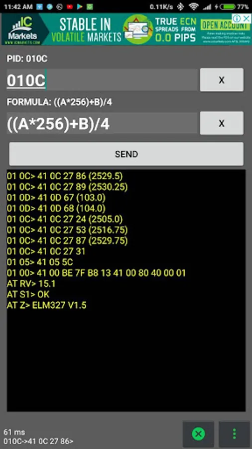
Task: Clear the formula field with X button
Action: point(222,123)
